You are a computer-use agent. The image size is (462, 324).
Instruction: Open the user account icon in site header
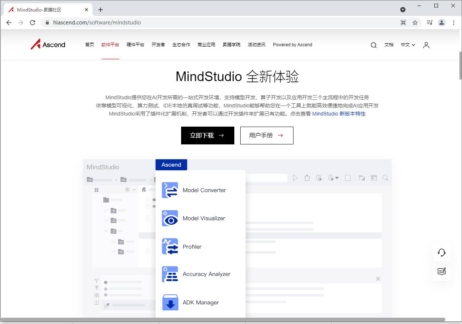tap(426, 45)
